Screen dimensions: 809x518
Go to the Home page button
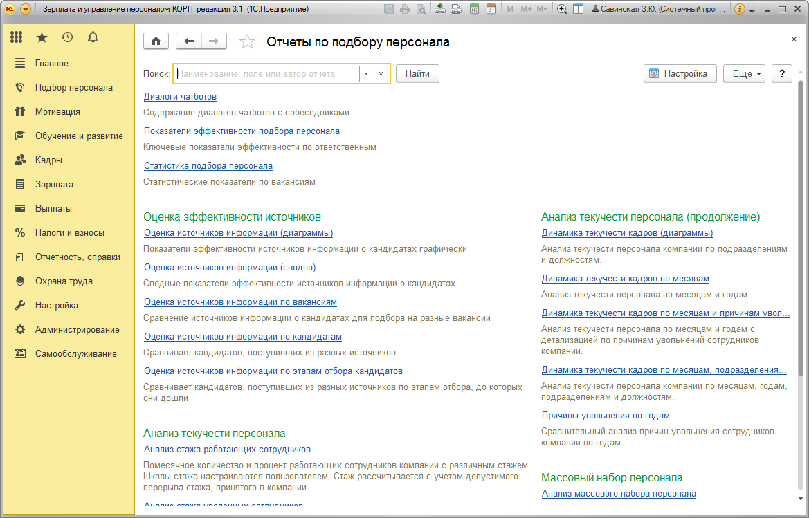[x=156, y=41]
